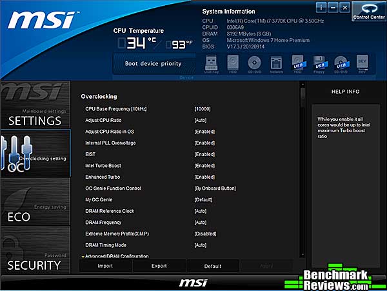
Task: Select the internal HDD boot device icon
Action: click(233, 64)
